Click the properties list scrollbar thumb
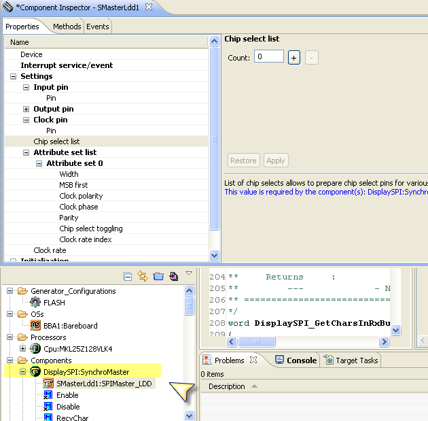428x421 pixels. [x=215, y=139]
